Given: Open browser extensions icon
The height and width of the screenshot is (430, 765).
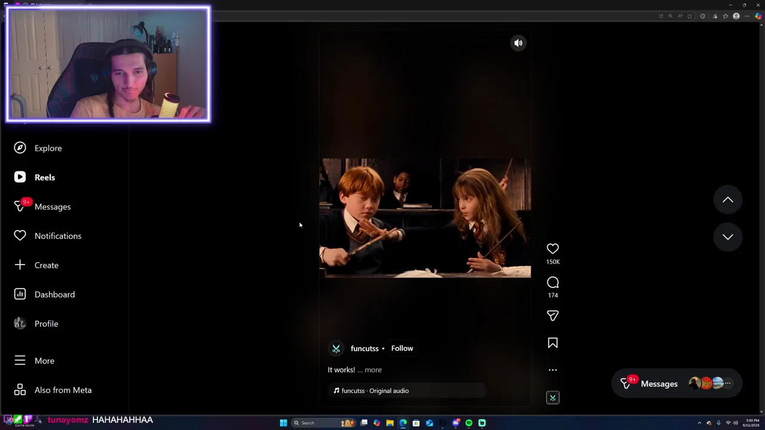Looking at the screenshot, I should 703,16.
